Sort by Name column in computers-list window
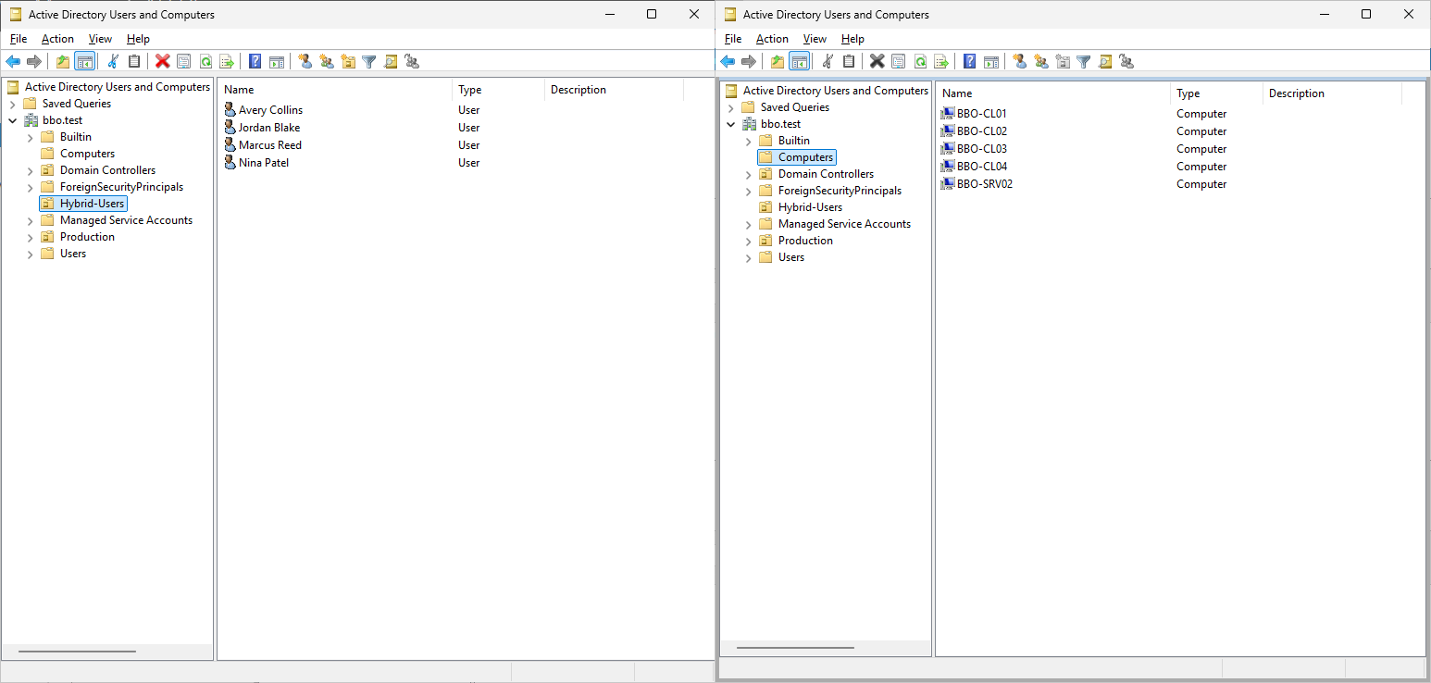The height and width of the screenshot is (683, 1431). [1053, 93]
